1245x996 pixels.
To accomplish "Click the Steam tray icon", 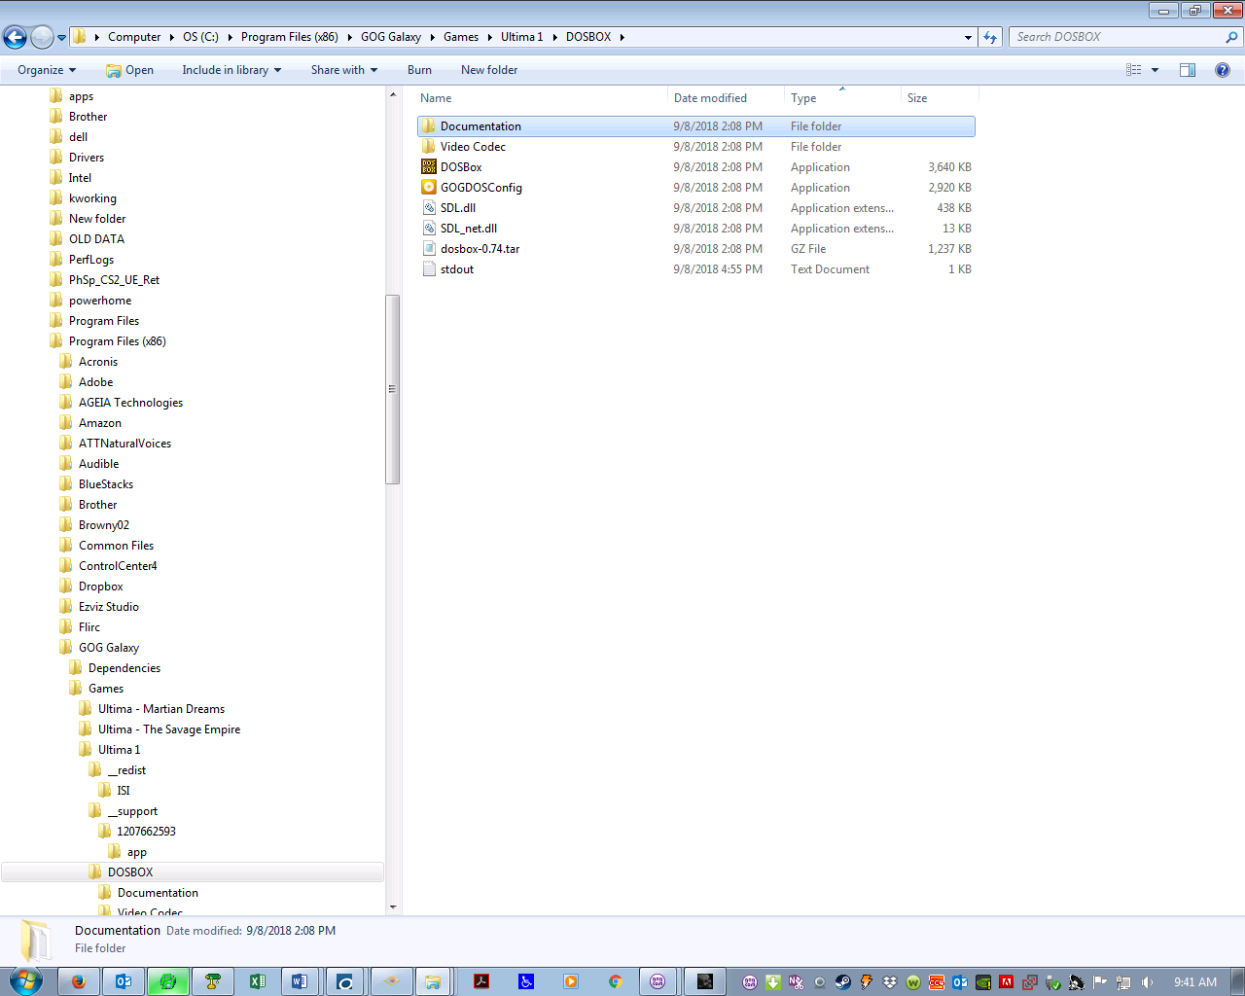I will tap(842, 982).
